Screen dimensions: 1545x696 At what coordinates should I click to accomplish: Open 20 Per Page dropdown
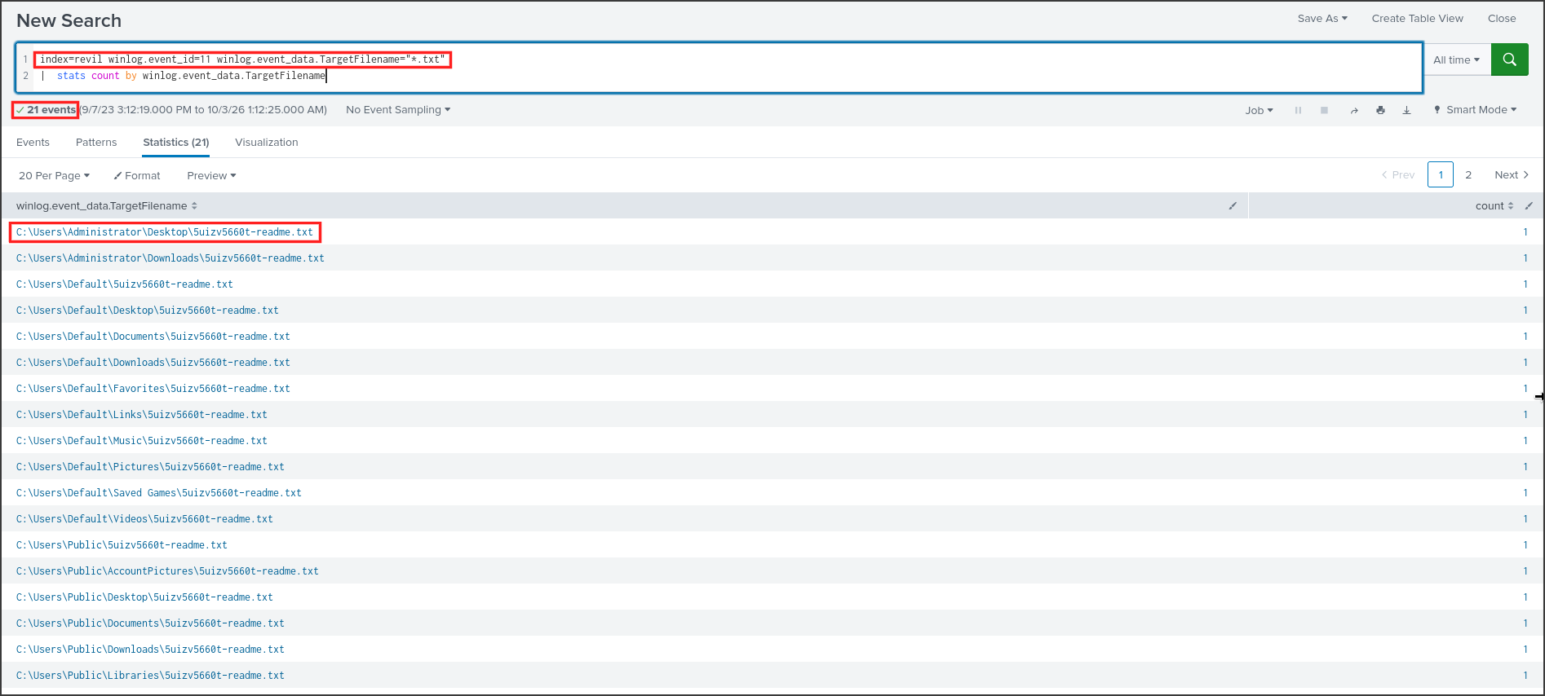pyautogui.click(x=54, y=175)
